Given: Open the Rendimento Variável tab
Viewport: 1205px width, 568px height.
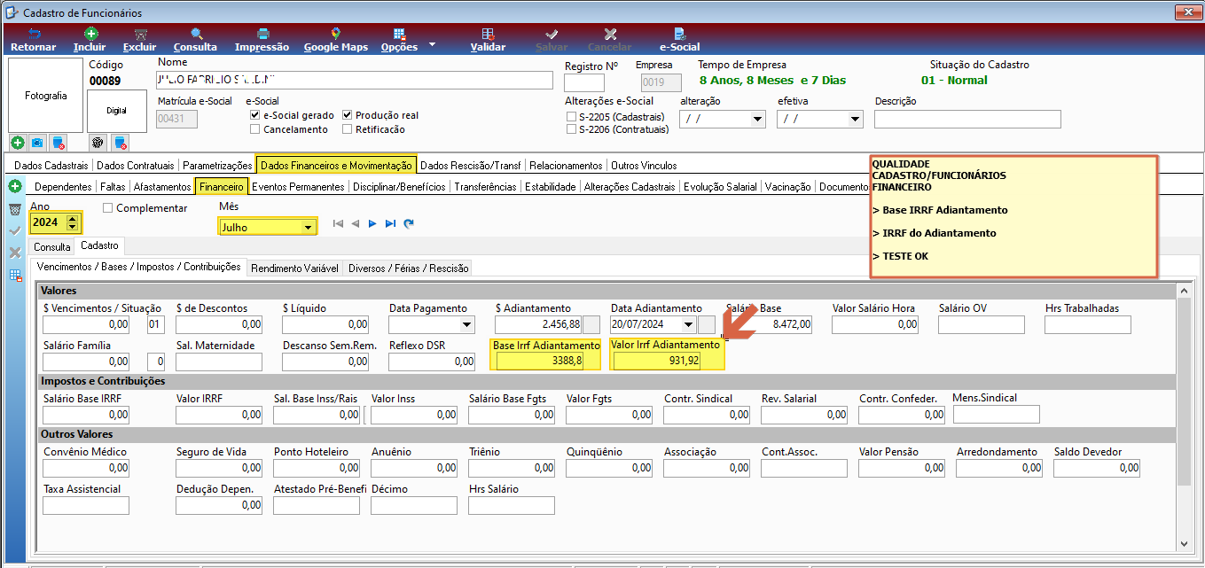Looking at the screenshot, I should pyautogui.click(x=294, y=268).
